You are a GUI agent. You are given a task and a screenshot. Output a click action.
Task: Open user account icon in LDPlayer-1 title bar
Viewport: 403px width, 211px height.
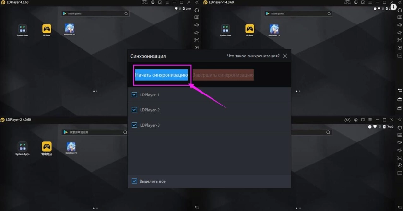coord(355,3)
